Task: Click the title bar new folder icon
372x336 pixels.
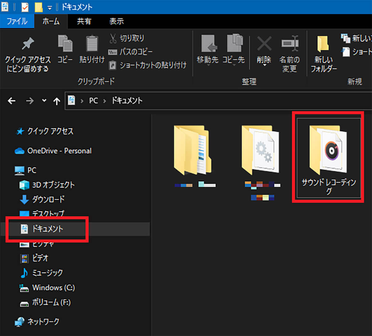Action: coord(38,7)
